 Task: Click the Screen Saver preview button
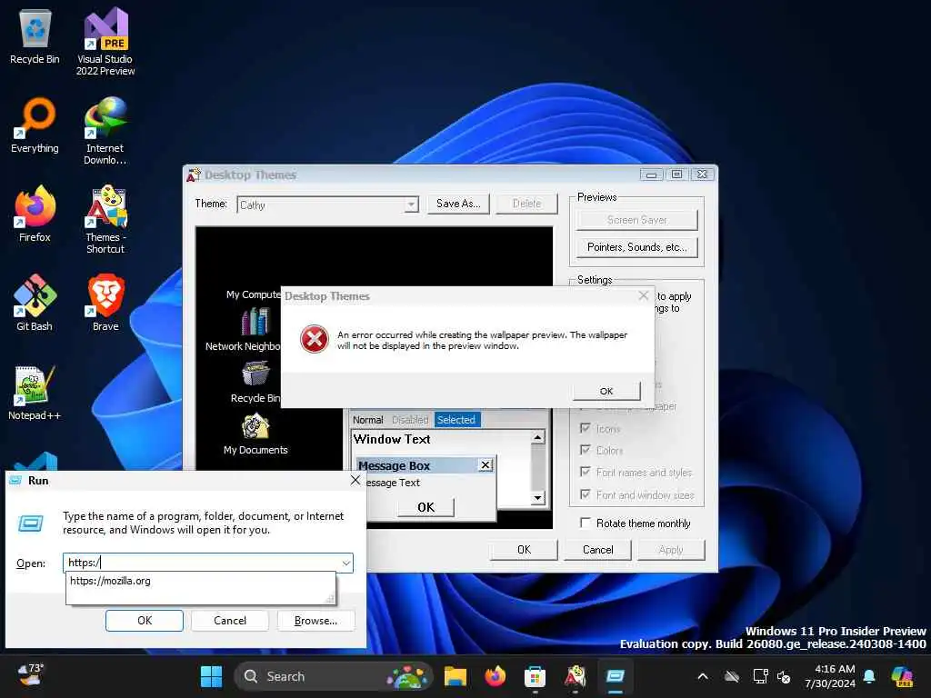pos(637,220)
